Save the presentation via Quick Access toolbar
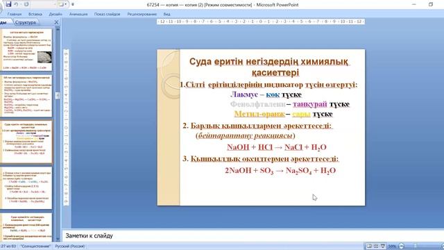Screen dimensions: 444x250 [8, 4]
